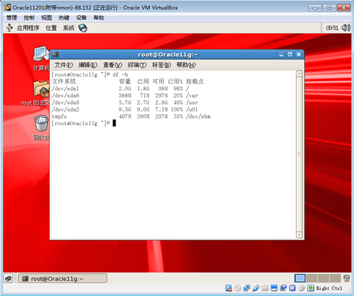Click the /dev/sda6 row text
This screenshot has width=354, height=296.
(125, 96)
